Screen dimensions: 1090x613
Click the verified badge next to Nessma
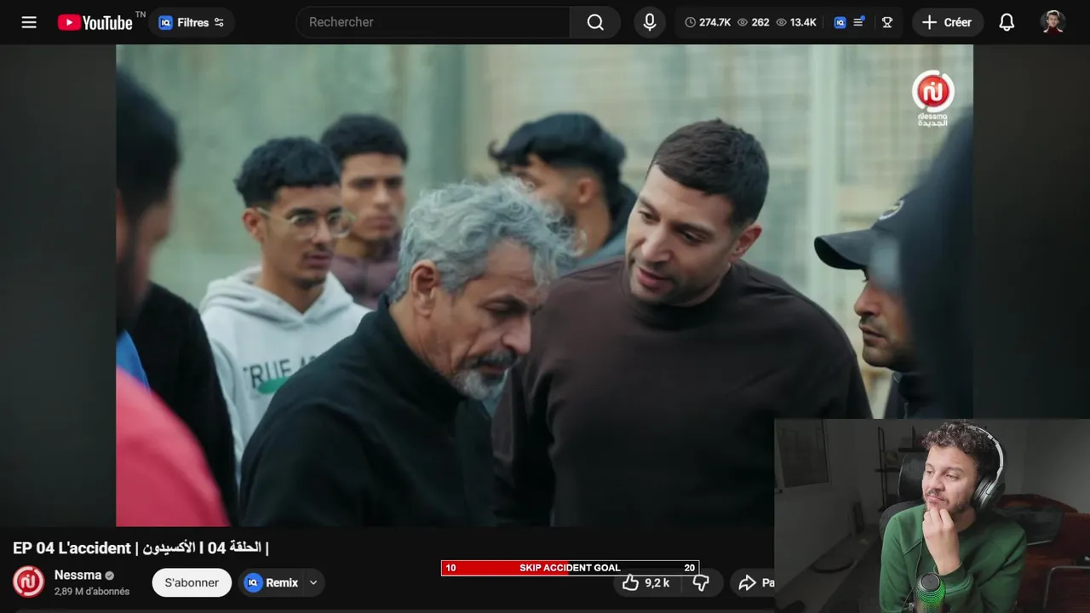tap(109, 576)
